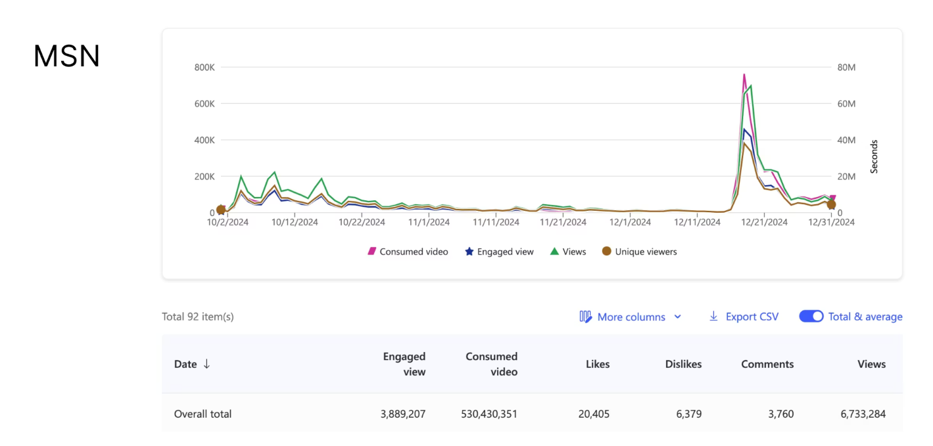Click the 600K left axis label
This screenshot has height=446, width=933.
pos(204,104)
